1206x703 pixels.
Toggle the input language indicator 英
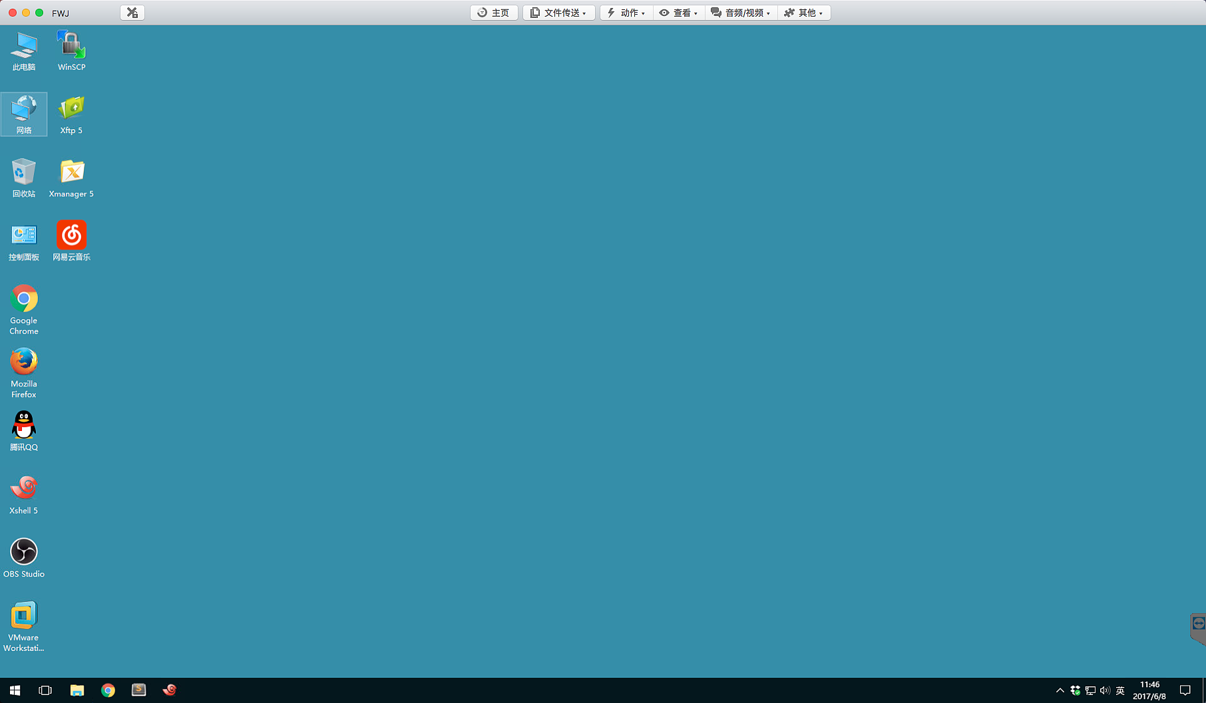tap(1120, 690)
